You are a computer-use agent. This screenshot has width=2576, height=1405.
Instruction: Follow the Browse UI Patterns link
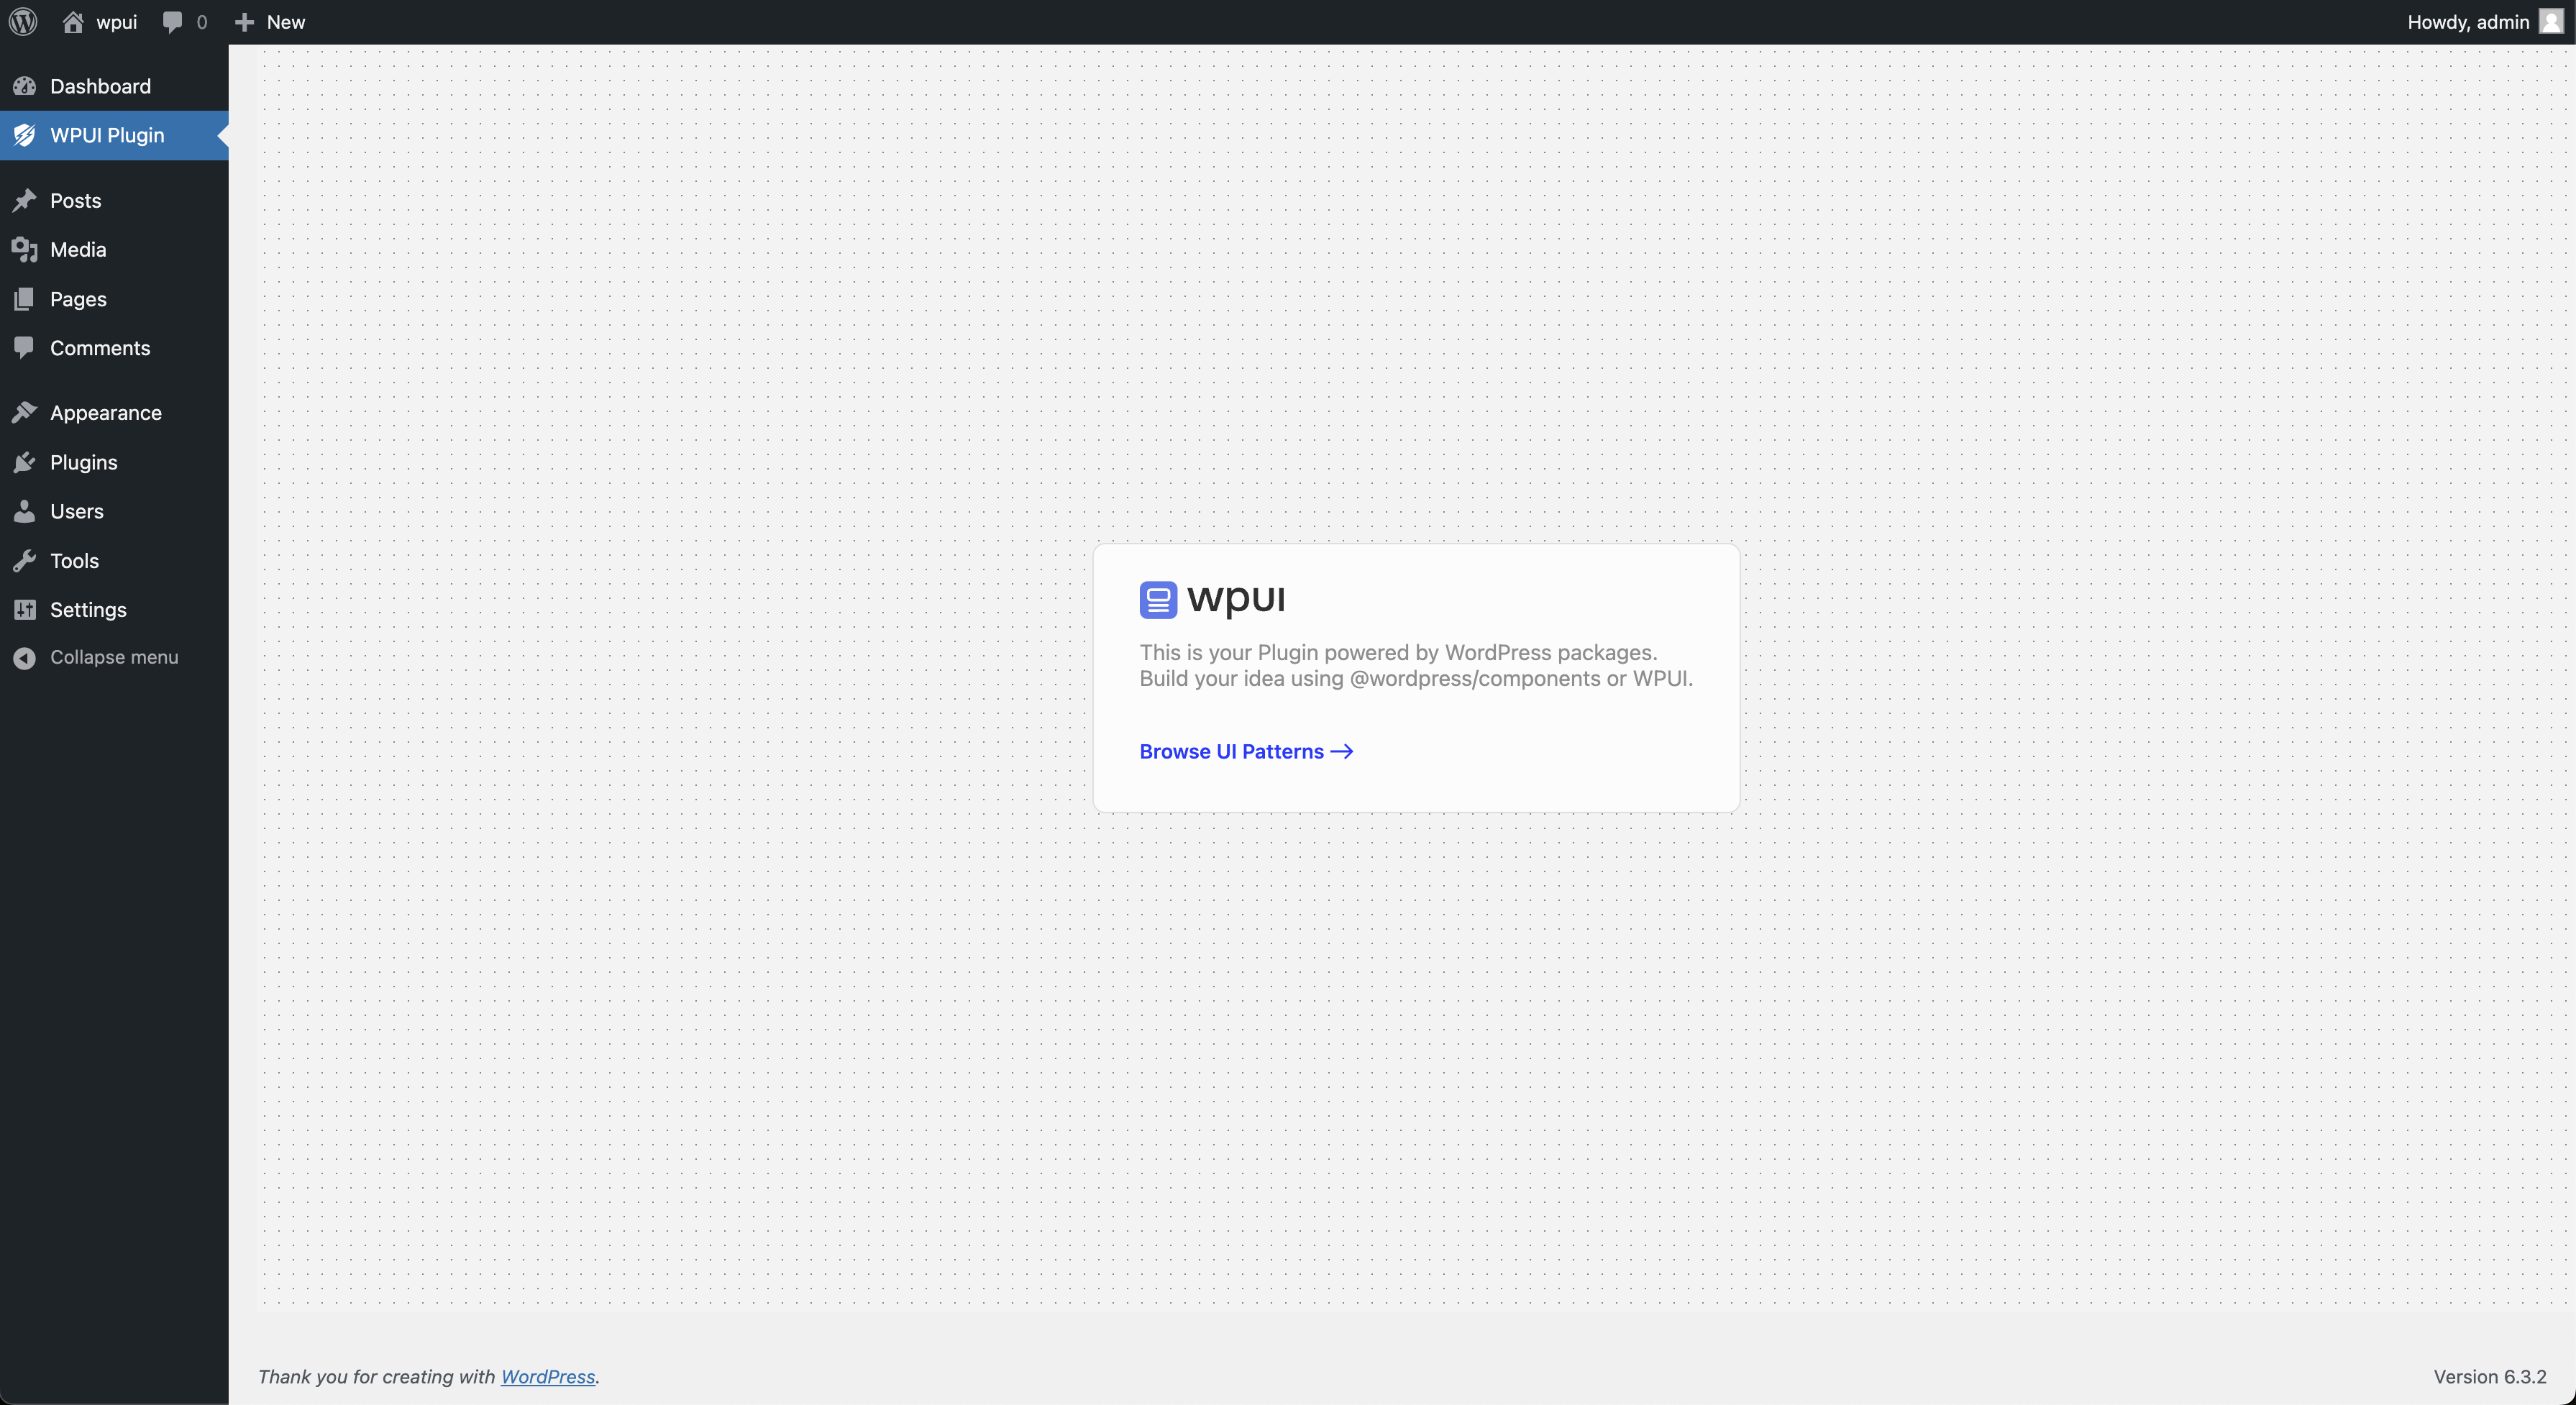pos(1245,752)
